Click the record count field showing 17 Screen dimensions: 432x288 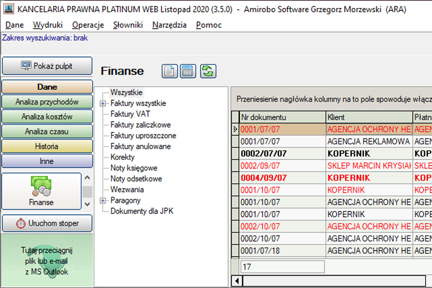pyautogui.click(x=282, y=267)
